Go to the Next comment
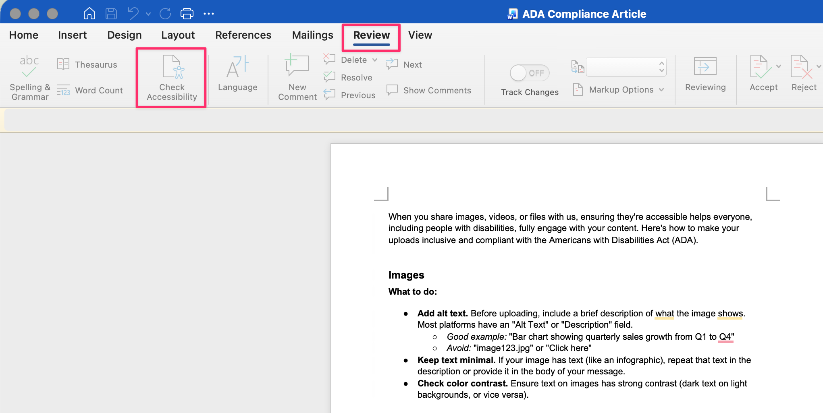The width and height of the screenshot is (823, 413). tap(404, 64)
